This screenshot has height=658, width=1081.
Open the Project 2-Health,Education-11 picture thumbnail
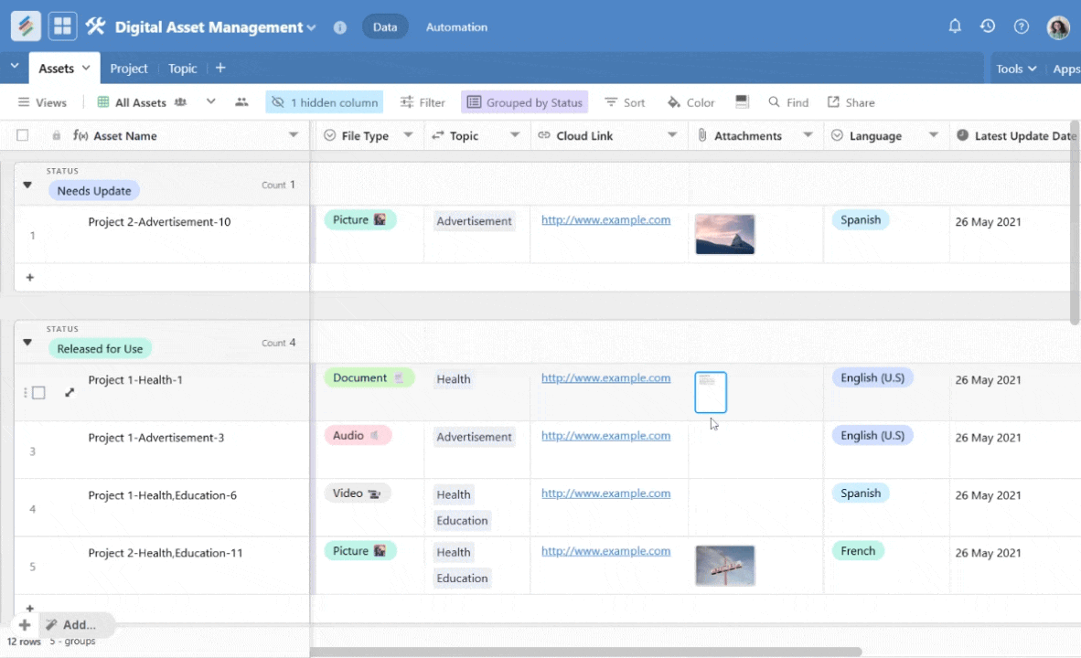pyautogui.click(x=724, y=565)
